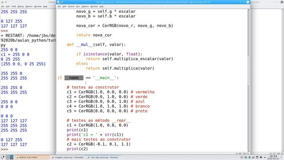Open Format menu in editor window
284x160 pixels.
(71, 6)
